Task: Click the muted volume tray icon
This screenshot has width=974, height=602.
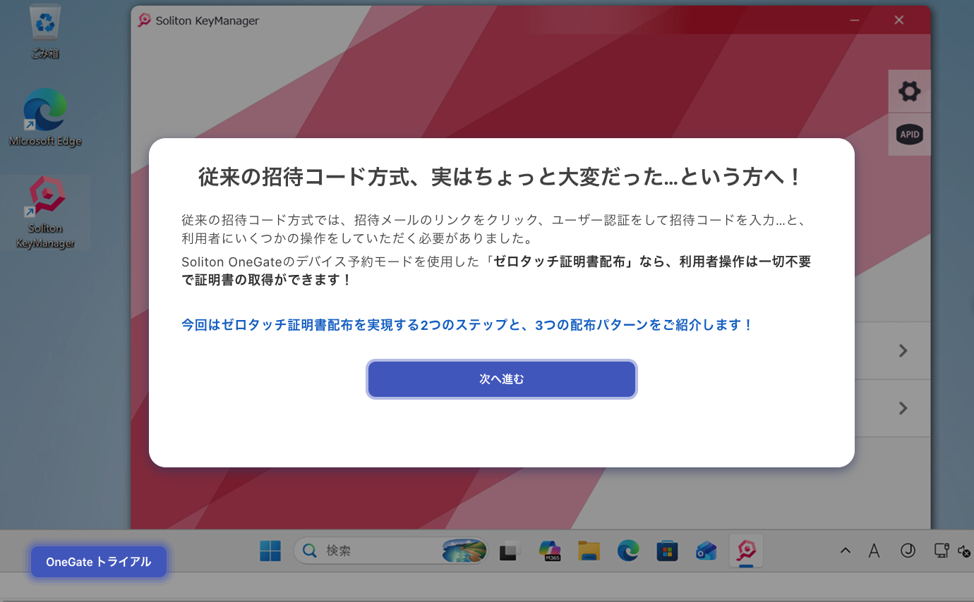Action: 965,551
